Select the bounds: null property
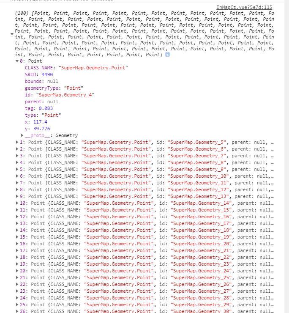289x313 pixels. pos(41,82)
